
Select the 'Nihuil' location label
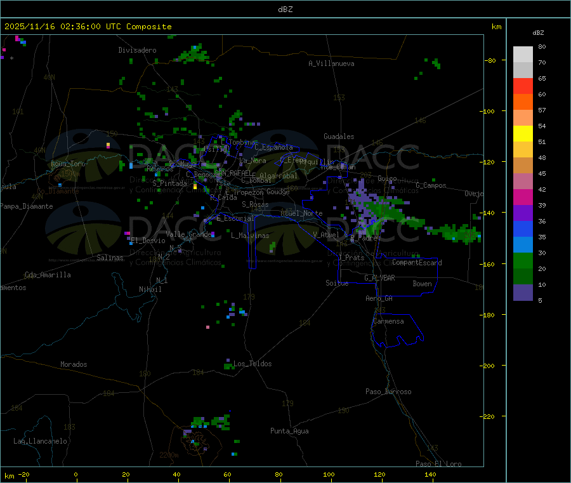(x=150, y=289)
